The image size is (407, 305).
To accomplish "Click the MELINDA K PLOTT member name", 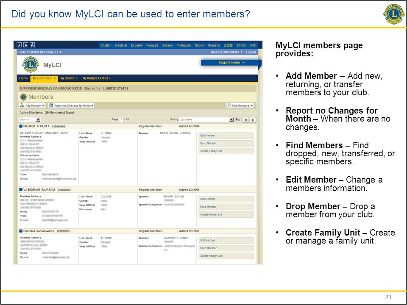I will pos(36,126).
